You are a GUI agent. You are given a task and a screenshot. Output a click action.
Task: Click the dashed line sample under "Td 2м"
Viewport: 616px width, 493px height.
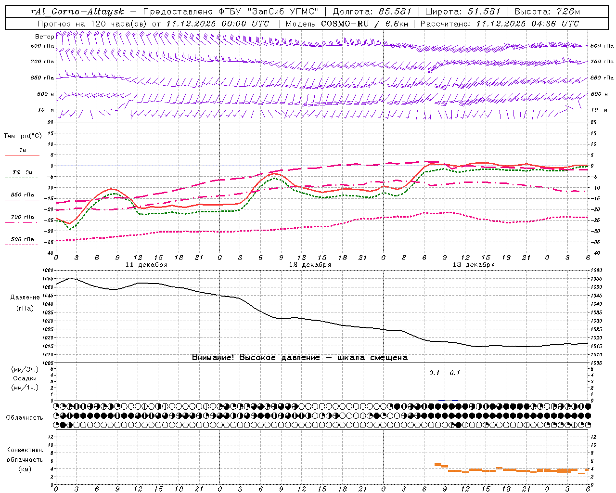pyautogui.click(x=22, y=178)
